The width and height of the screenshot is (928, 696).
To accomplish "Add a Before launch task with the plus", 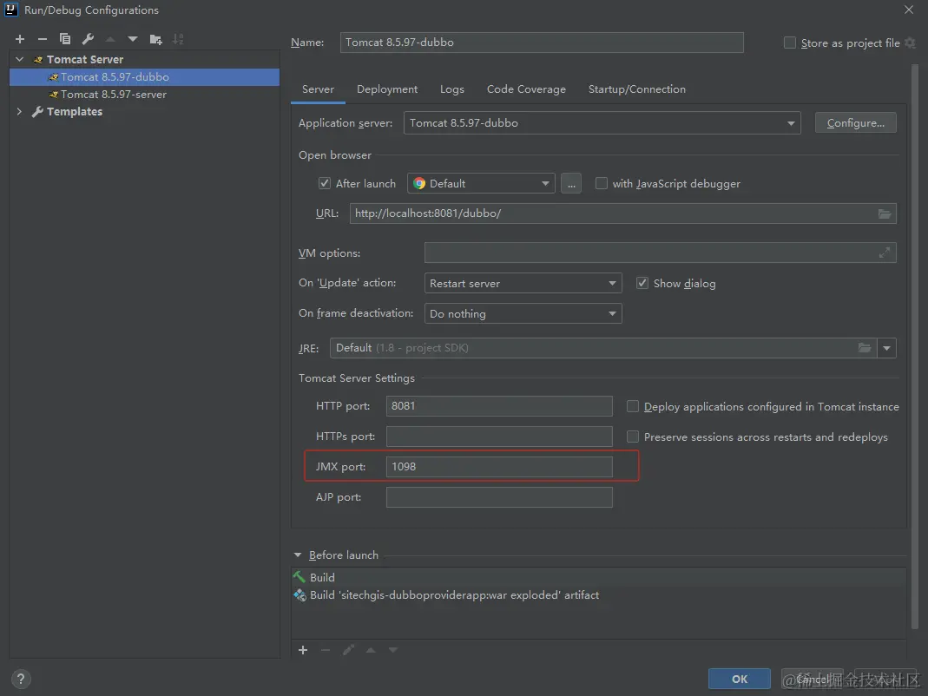I will coord(303,650).
